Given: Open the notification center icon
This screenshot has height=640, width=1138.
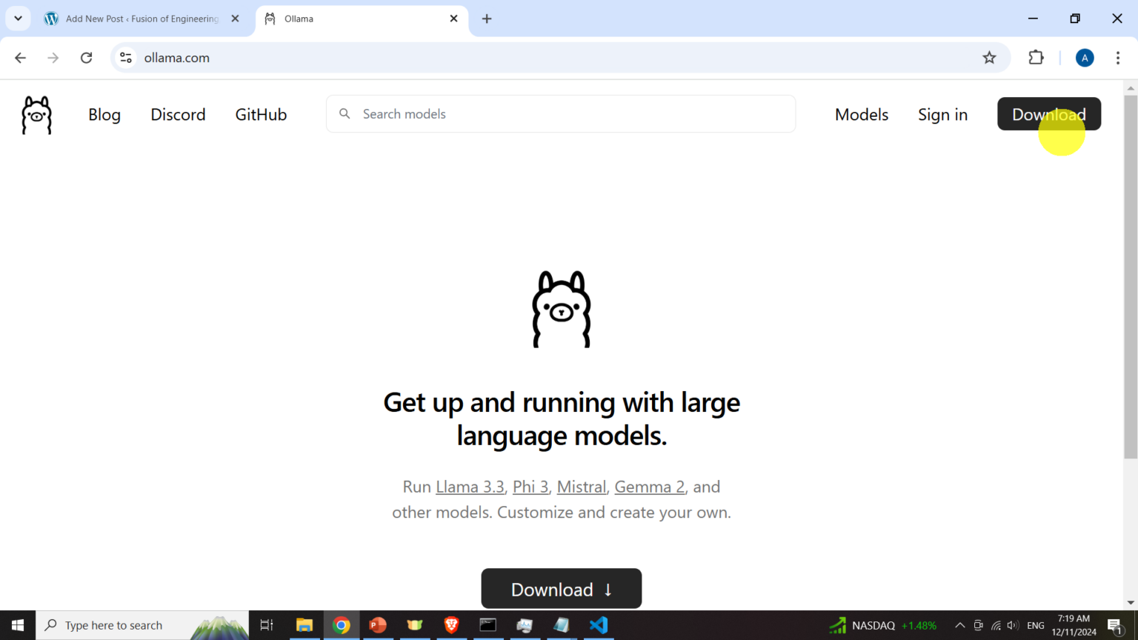Looking at the screenshot, I should pos(1116,625).
